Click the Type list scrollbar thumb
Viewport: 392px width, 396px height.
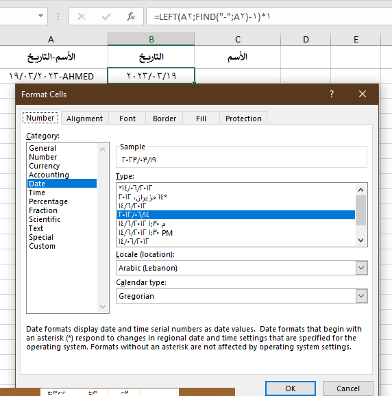pos(360,210)
